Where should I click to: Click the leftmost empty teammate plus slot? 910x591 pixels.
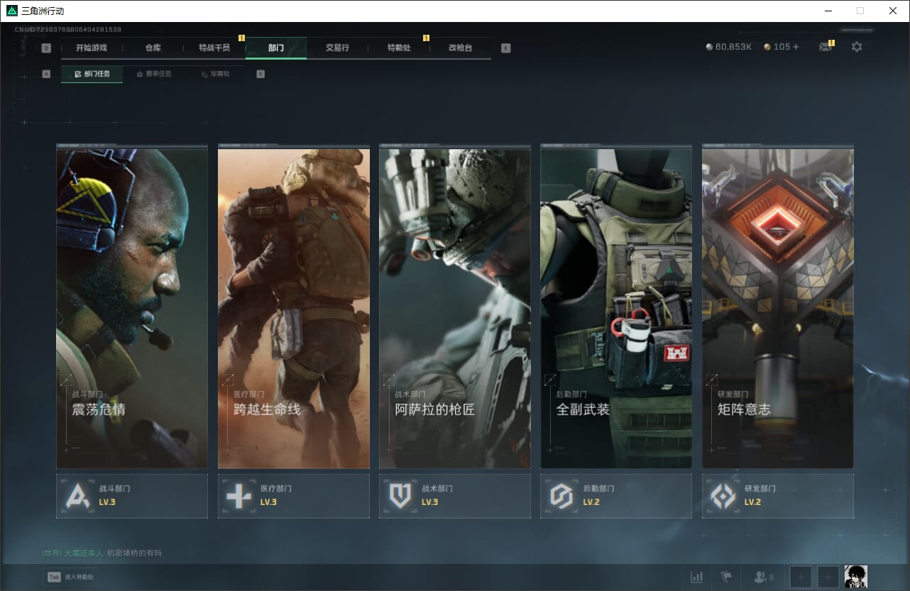click(801, 577)
